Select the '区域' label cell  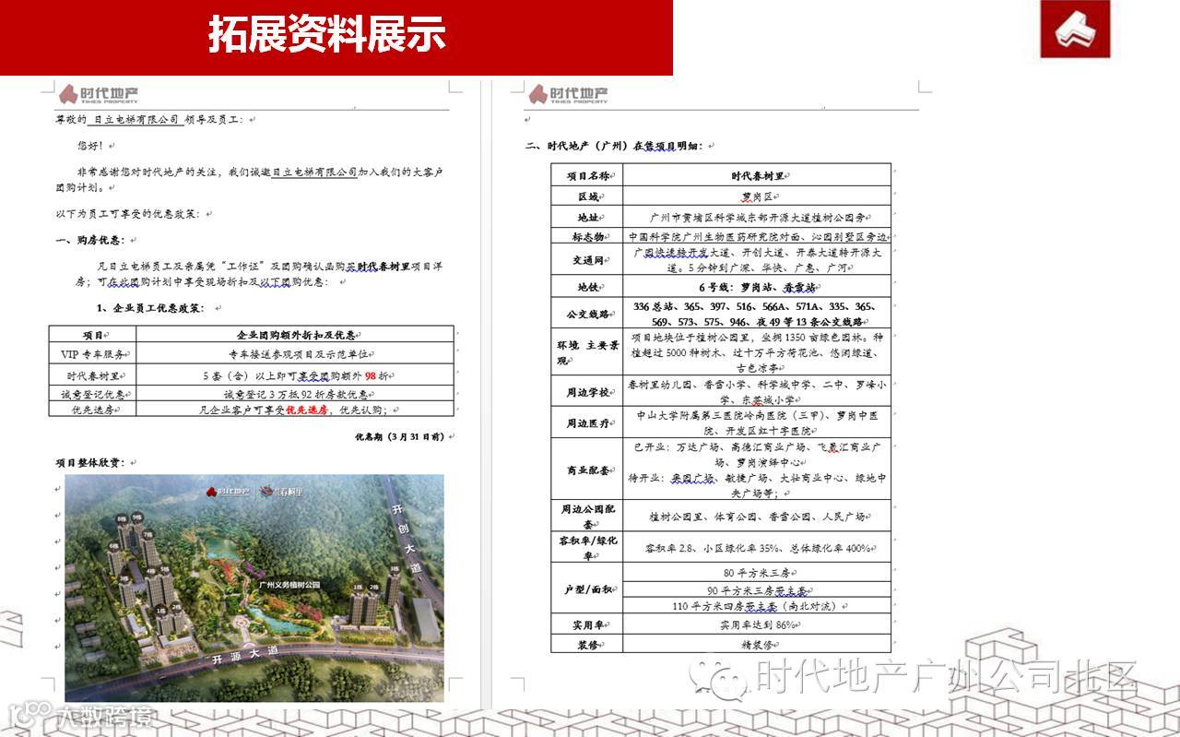[587, 196]
